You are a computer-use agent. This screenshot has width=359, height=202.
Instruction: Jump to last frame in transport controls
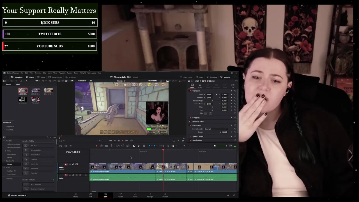[127, 141]
